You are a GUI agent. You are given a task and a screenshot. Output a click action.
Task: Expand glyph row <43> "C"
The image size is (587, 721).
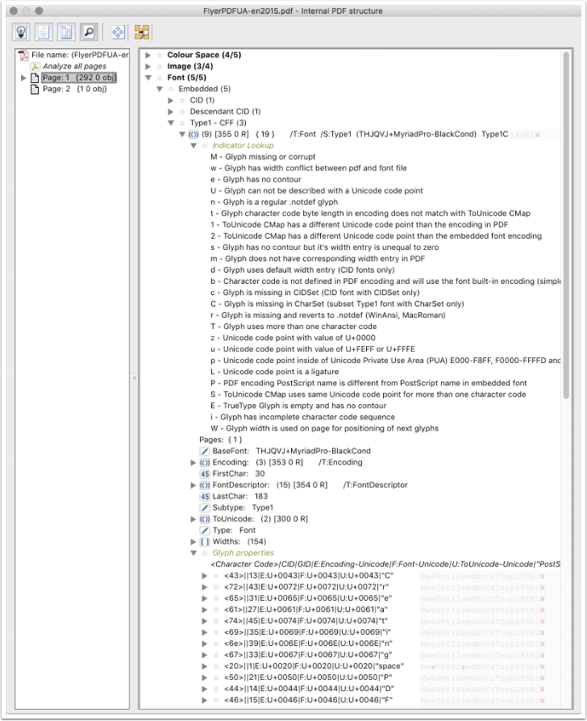(205, 576)
